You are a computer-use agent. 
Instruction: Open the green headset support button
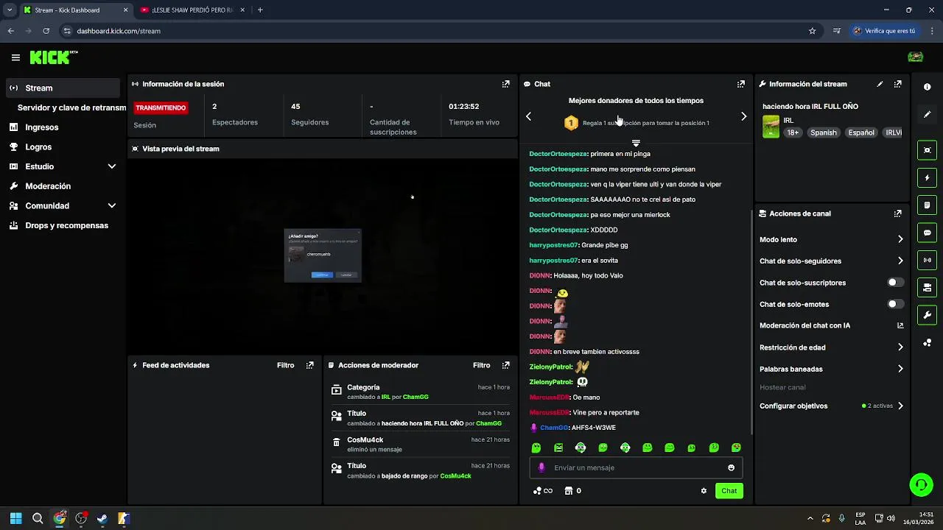(x=921, y=484)
